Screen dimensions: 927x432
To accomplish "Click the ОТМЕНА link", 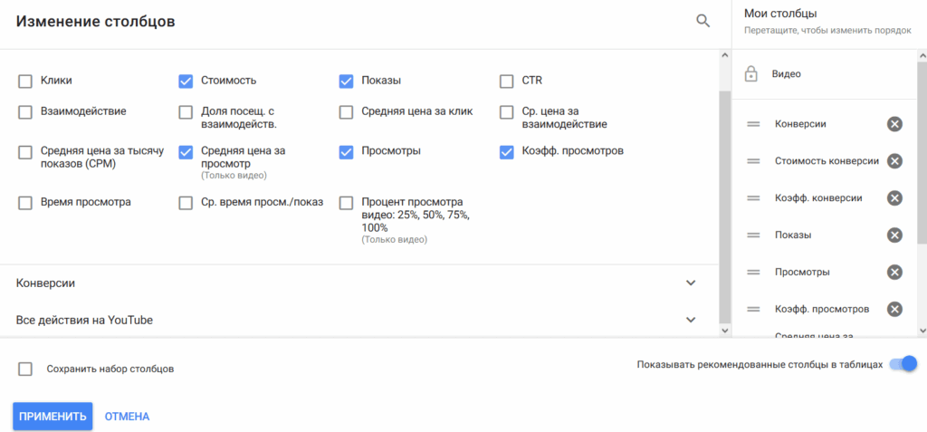I will pos(127,417).
